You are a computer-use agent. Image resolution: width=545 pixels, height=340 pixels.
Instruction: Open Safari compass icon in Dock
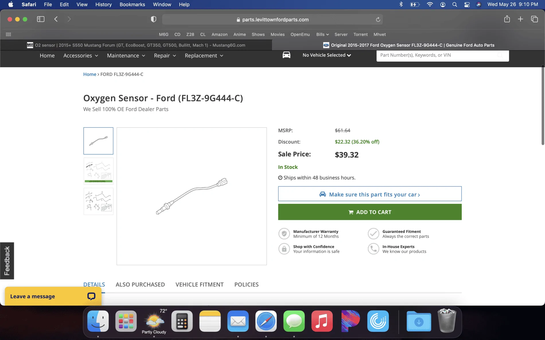[266, 321]
